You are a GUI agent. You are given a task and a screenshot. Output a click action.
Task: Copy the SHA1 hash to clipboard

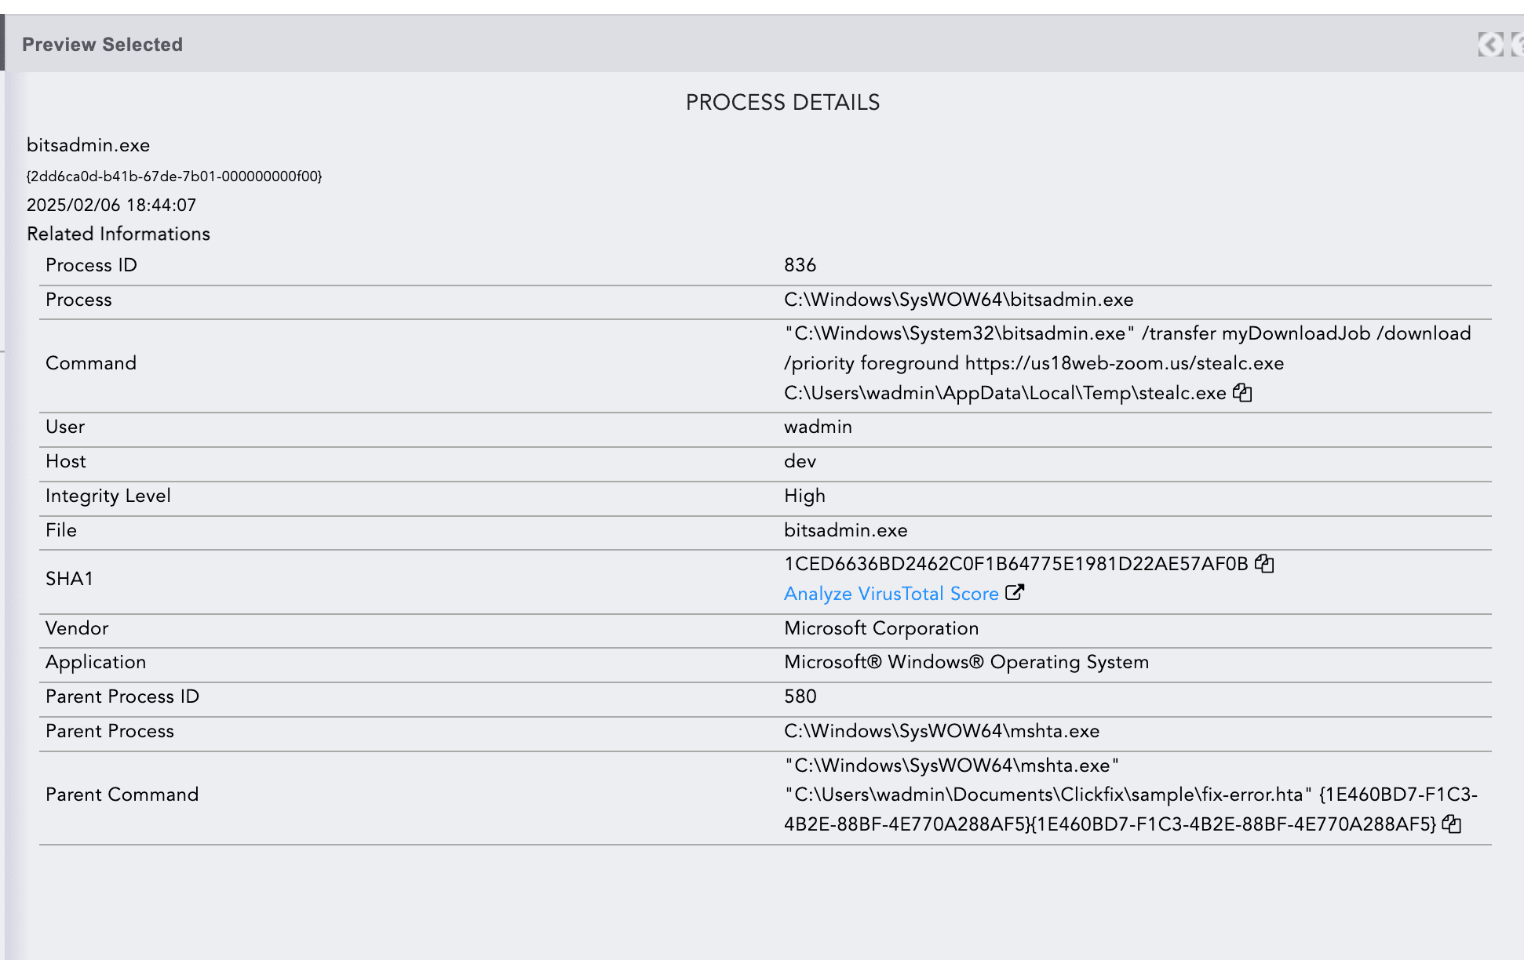pyautogui.click(x=1264, y=563)
